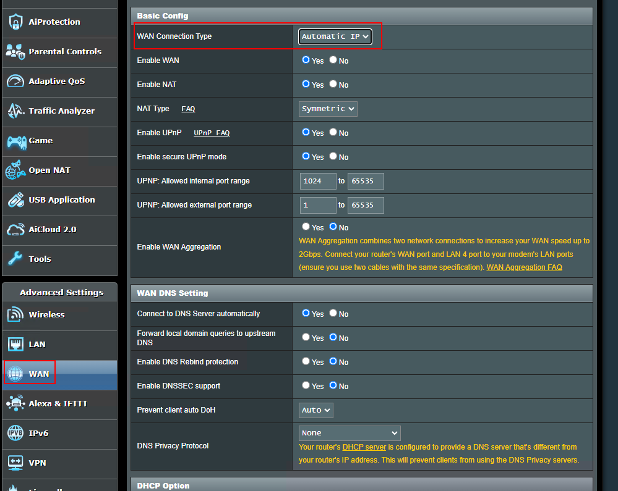Edit UPNP internal port range end 65535
Image resolution: width=618 pixels, height=491 pixels.
point(366,182)
